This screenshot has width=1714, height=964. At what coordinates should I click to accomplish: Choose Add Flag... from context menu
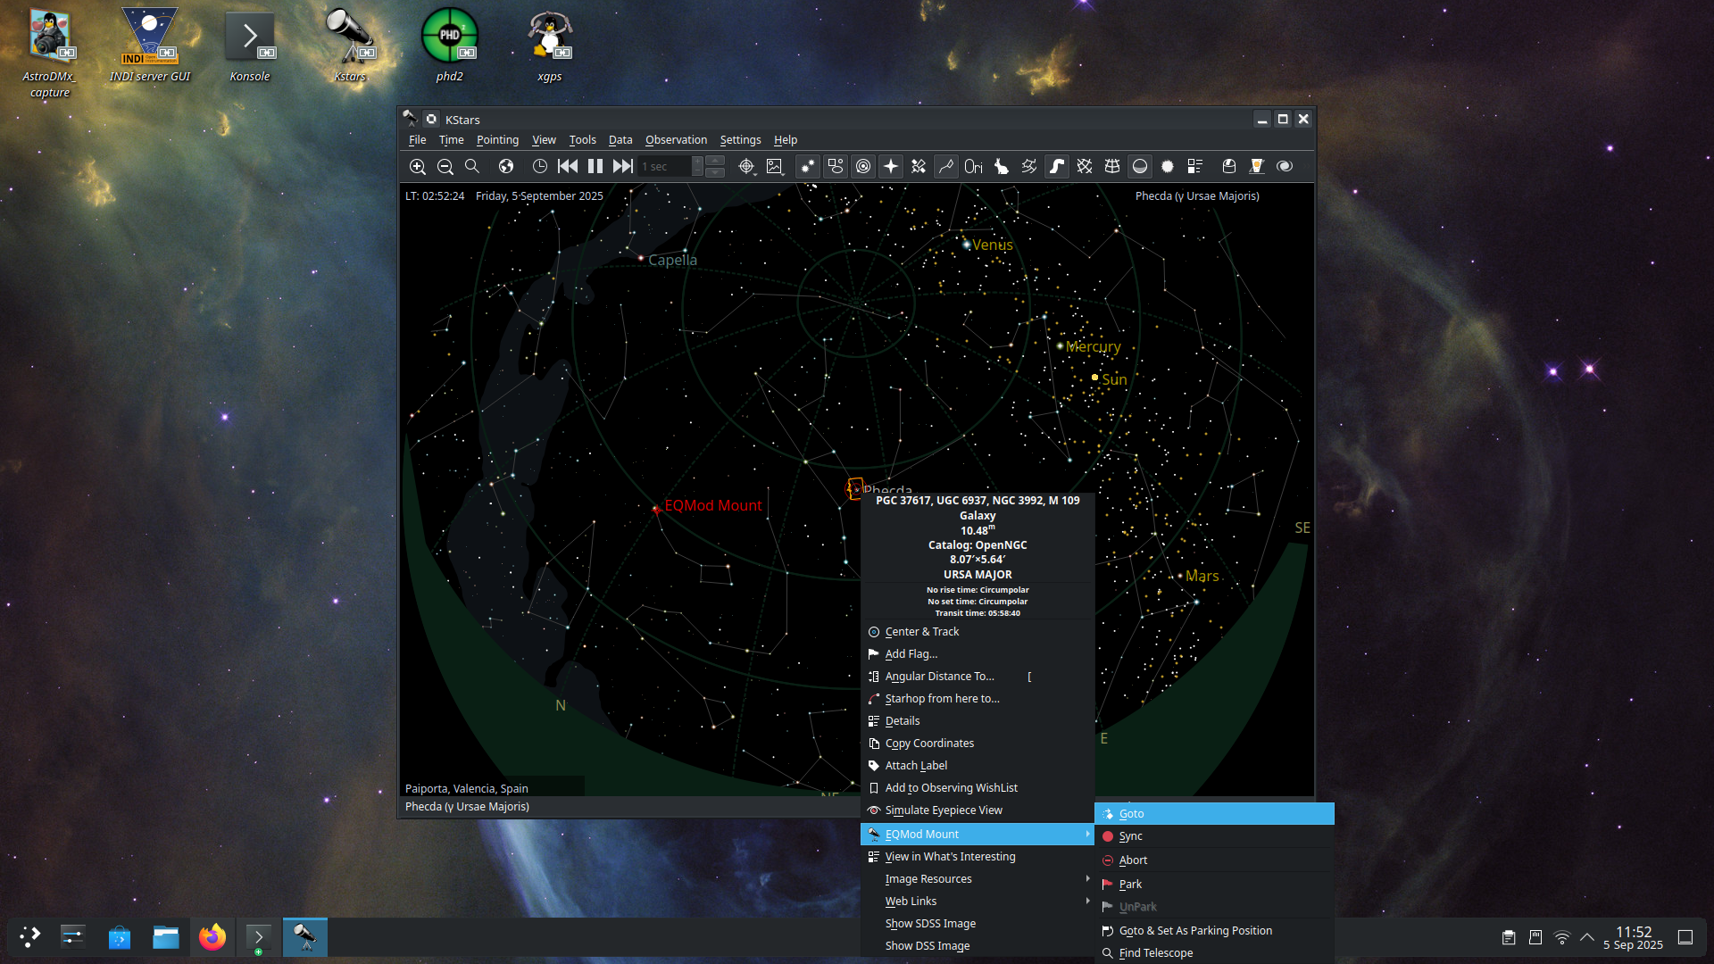coord(978,654)
